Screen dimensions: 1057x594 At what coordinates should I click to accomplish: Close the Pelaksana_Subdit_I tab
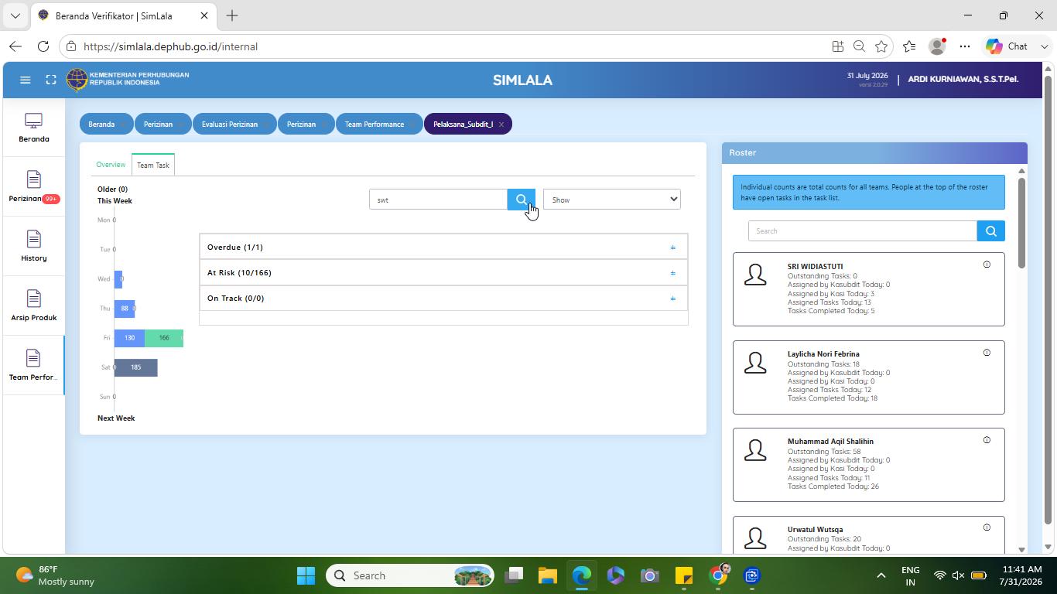click(x=501, y=125)
